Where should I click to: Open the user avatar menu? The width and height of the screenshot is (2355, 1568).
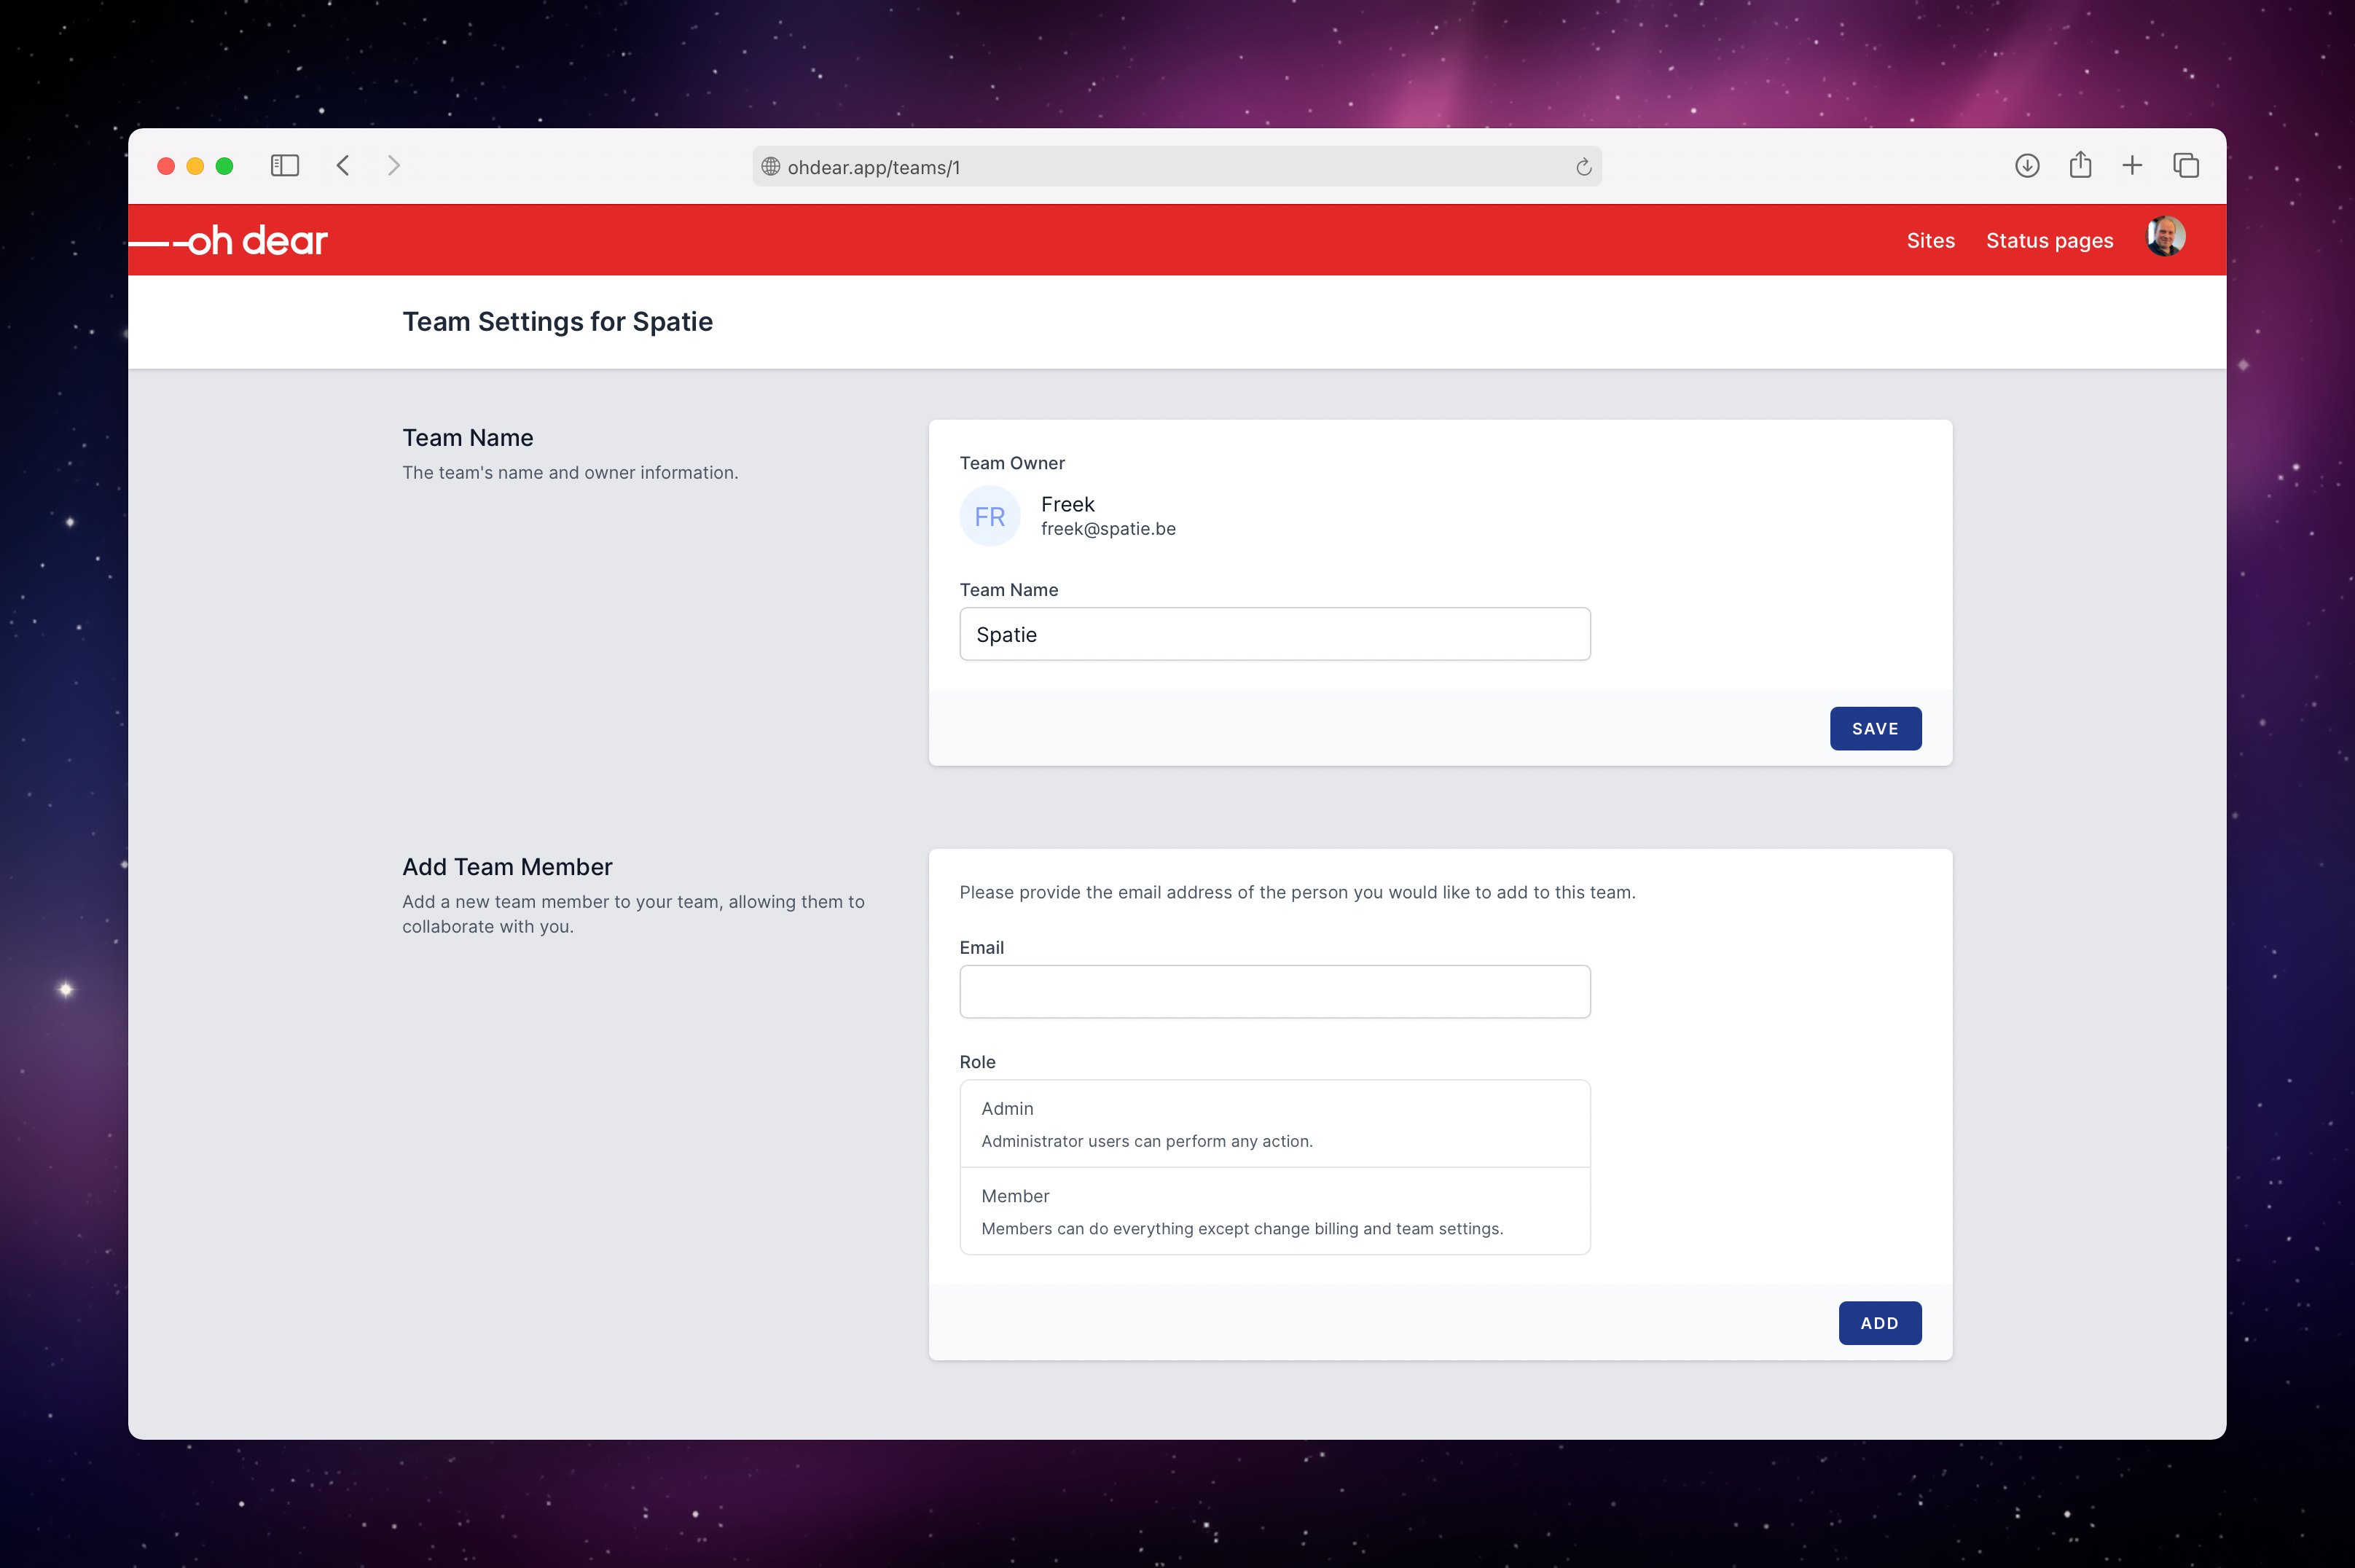(2166, 237)
